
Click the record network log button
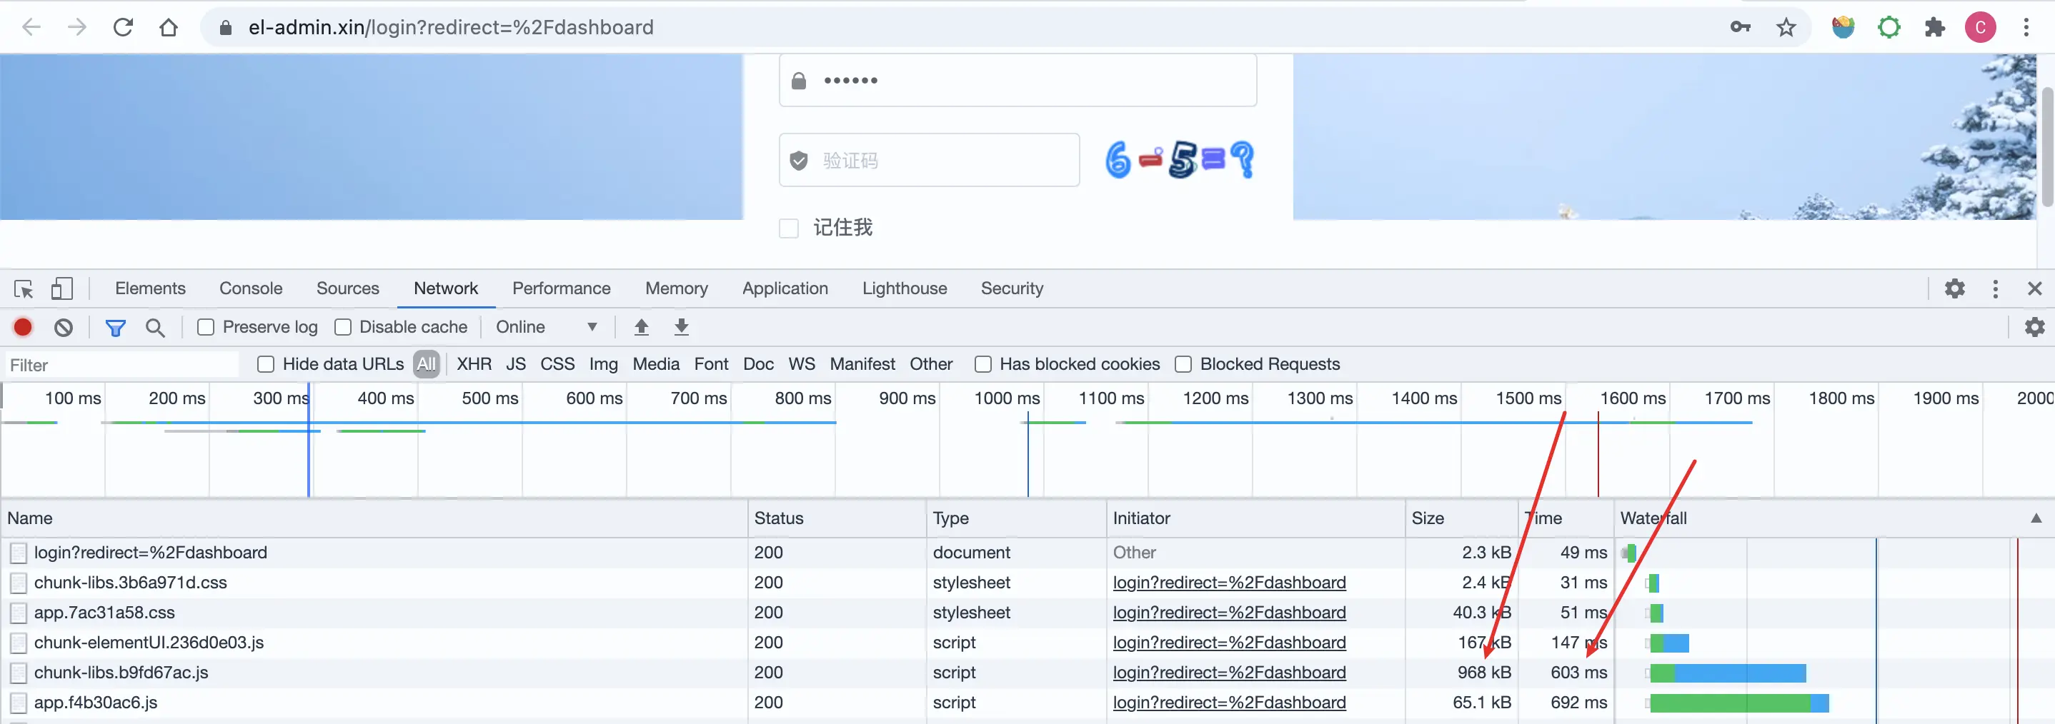point(23,327)
